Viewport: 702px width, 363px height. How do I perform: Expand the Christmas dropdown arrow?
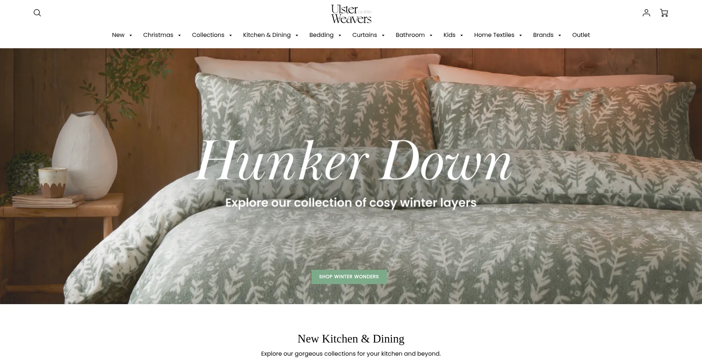click(179, 35)
